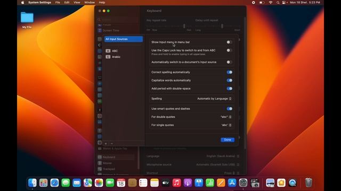Open the Apple menu
The height and width of the screenshot is (191, 341).
pos(22,3)
